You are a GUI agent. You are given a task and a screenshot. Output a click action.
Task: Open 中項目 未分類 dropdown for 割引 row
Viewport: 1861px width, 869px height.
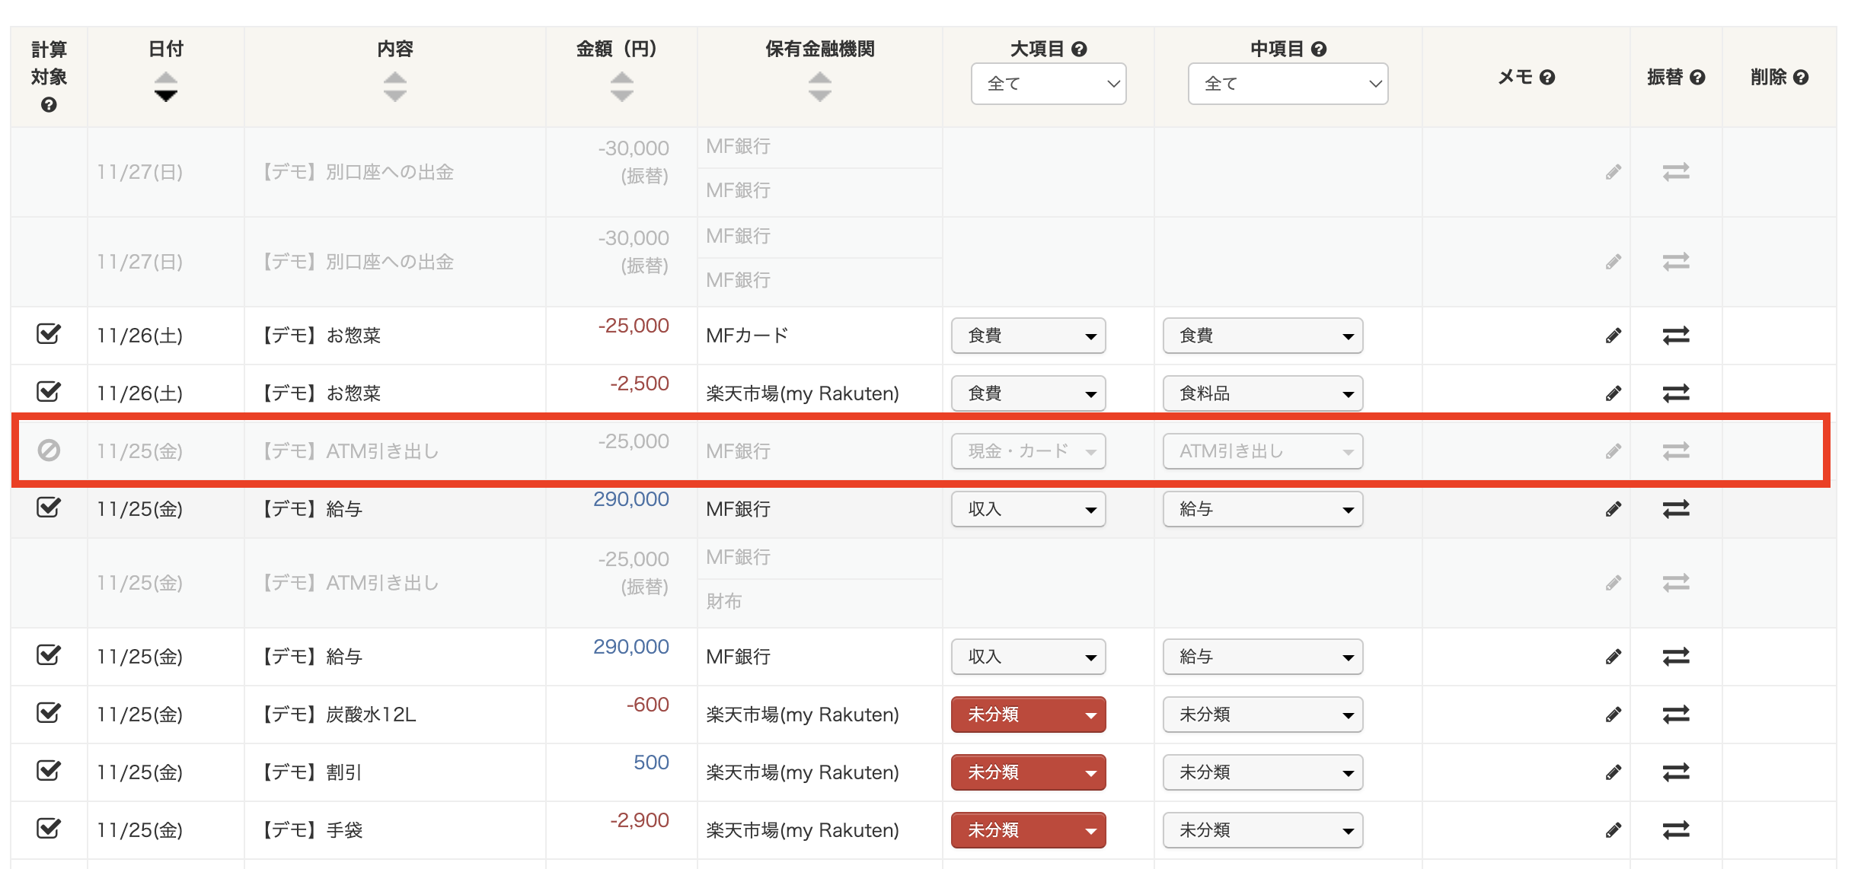(x=1262, y=772)
